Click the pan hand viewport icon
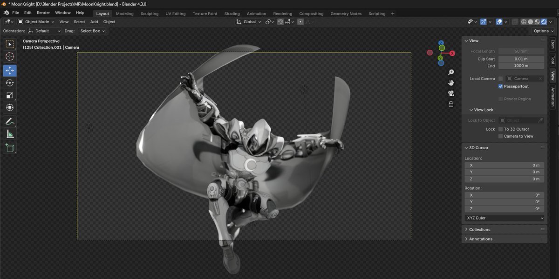The height and width of the screenshot is (279, 559). [x=451, y=83]
